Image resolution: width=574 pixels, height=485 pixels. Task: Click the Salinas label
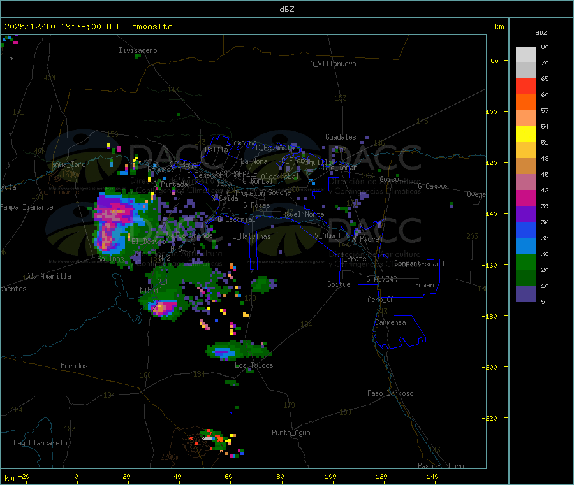click(x=110, y=259)
